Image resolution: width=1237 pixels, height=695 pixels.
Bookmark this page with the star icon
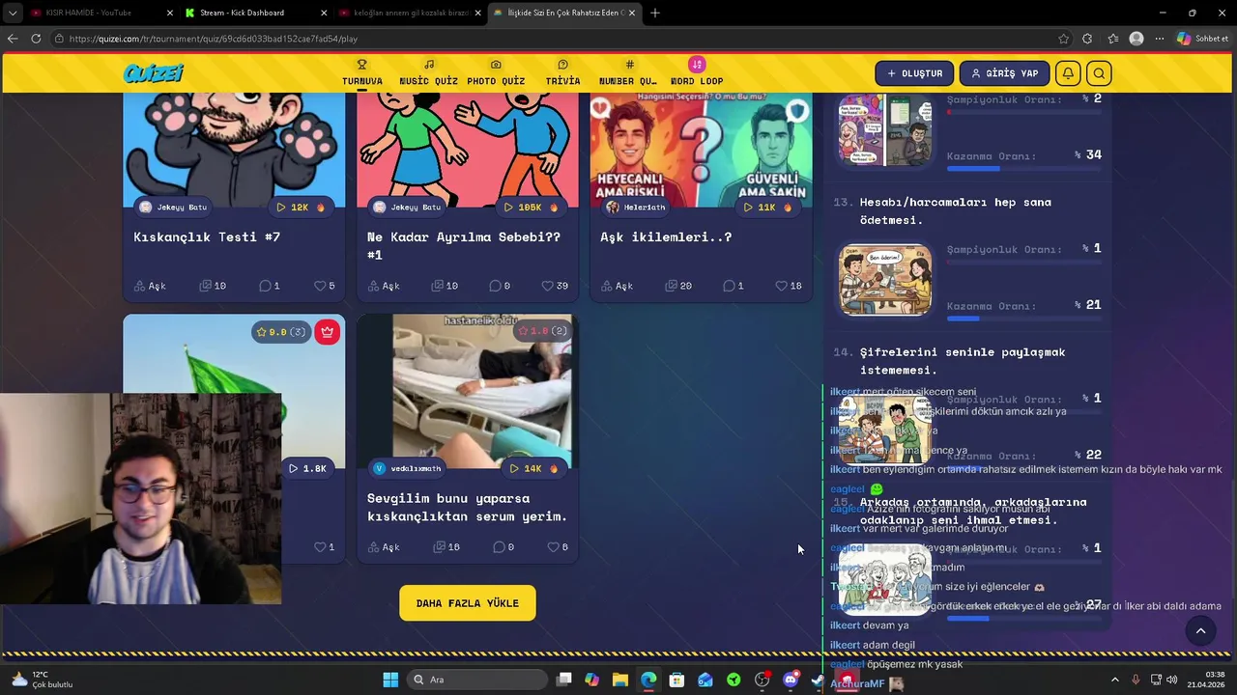click(x=1064, y=39)
